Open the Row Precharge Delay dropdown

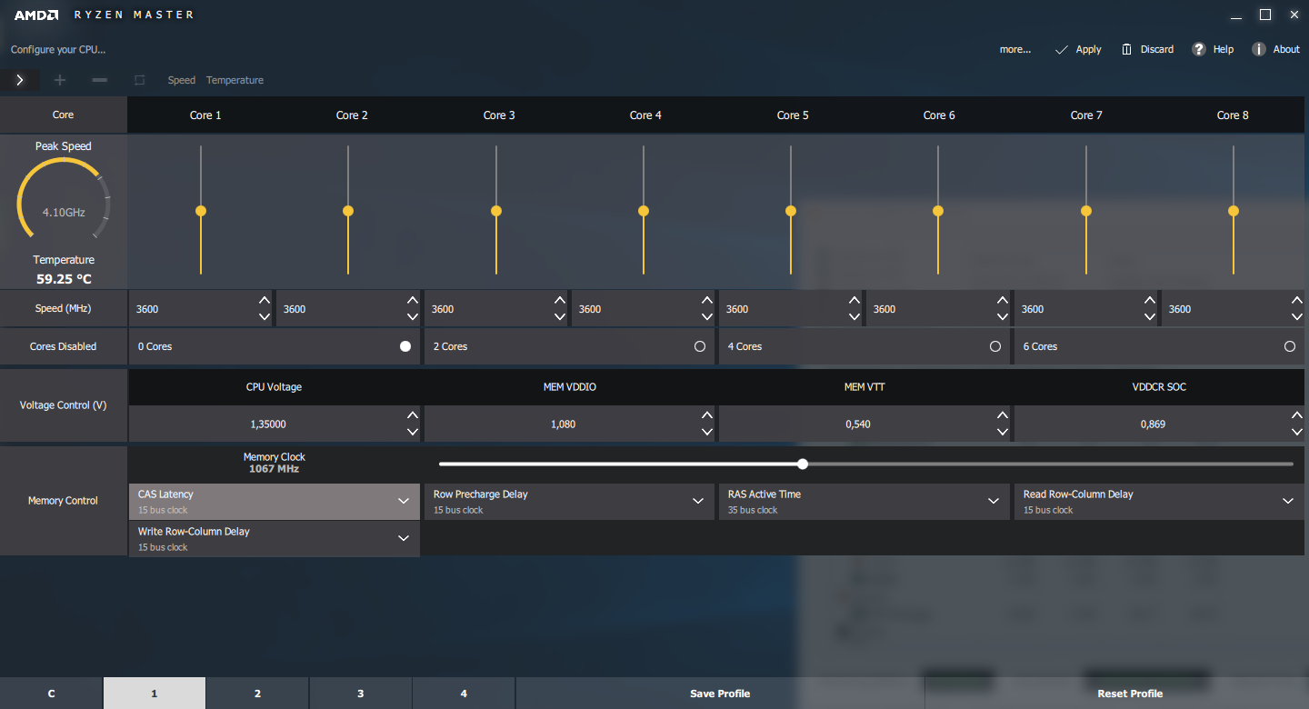[x=569, y=502]
